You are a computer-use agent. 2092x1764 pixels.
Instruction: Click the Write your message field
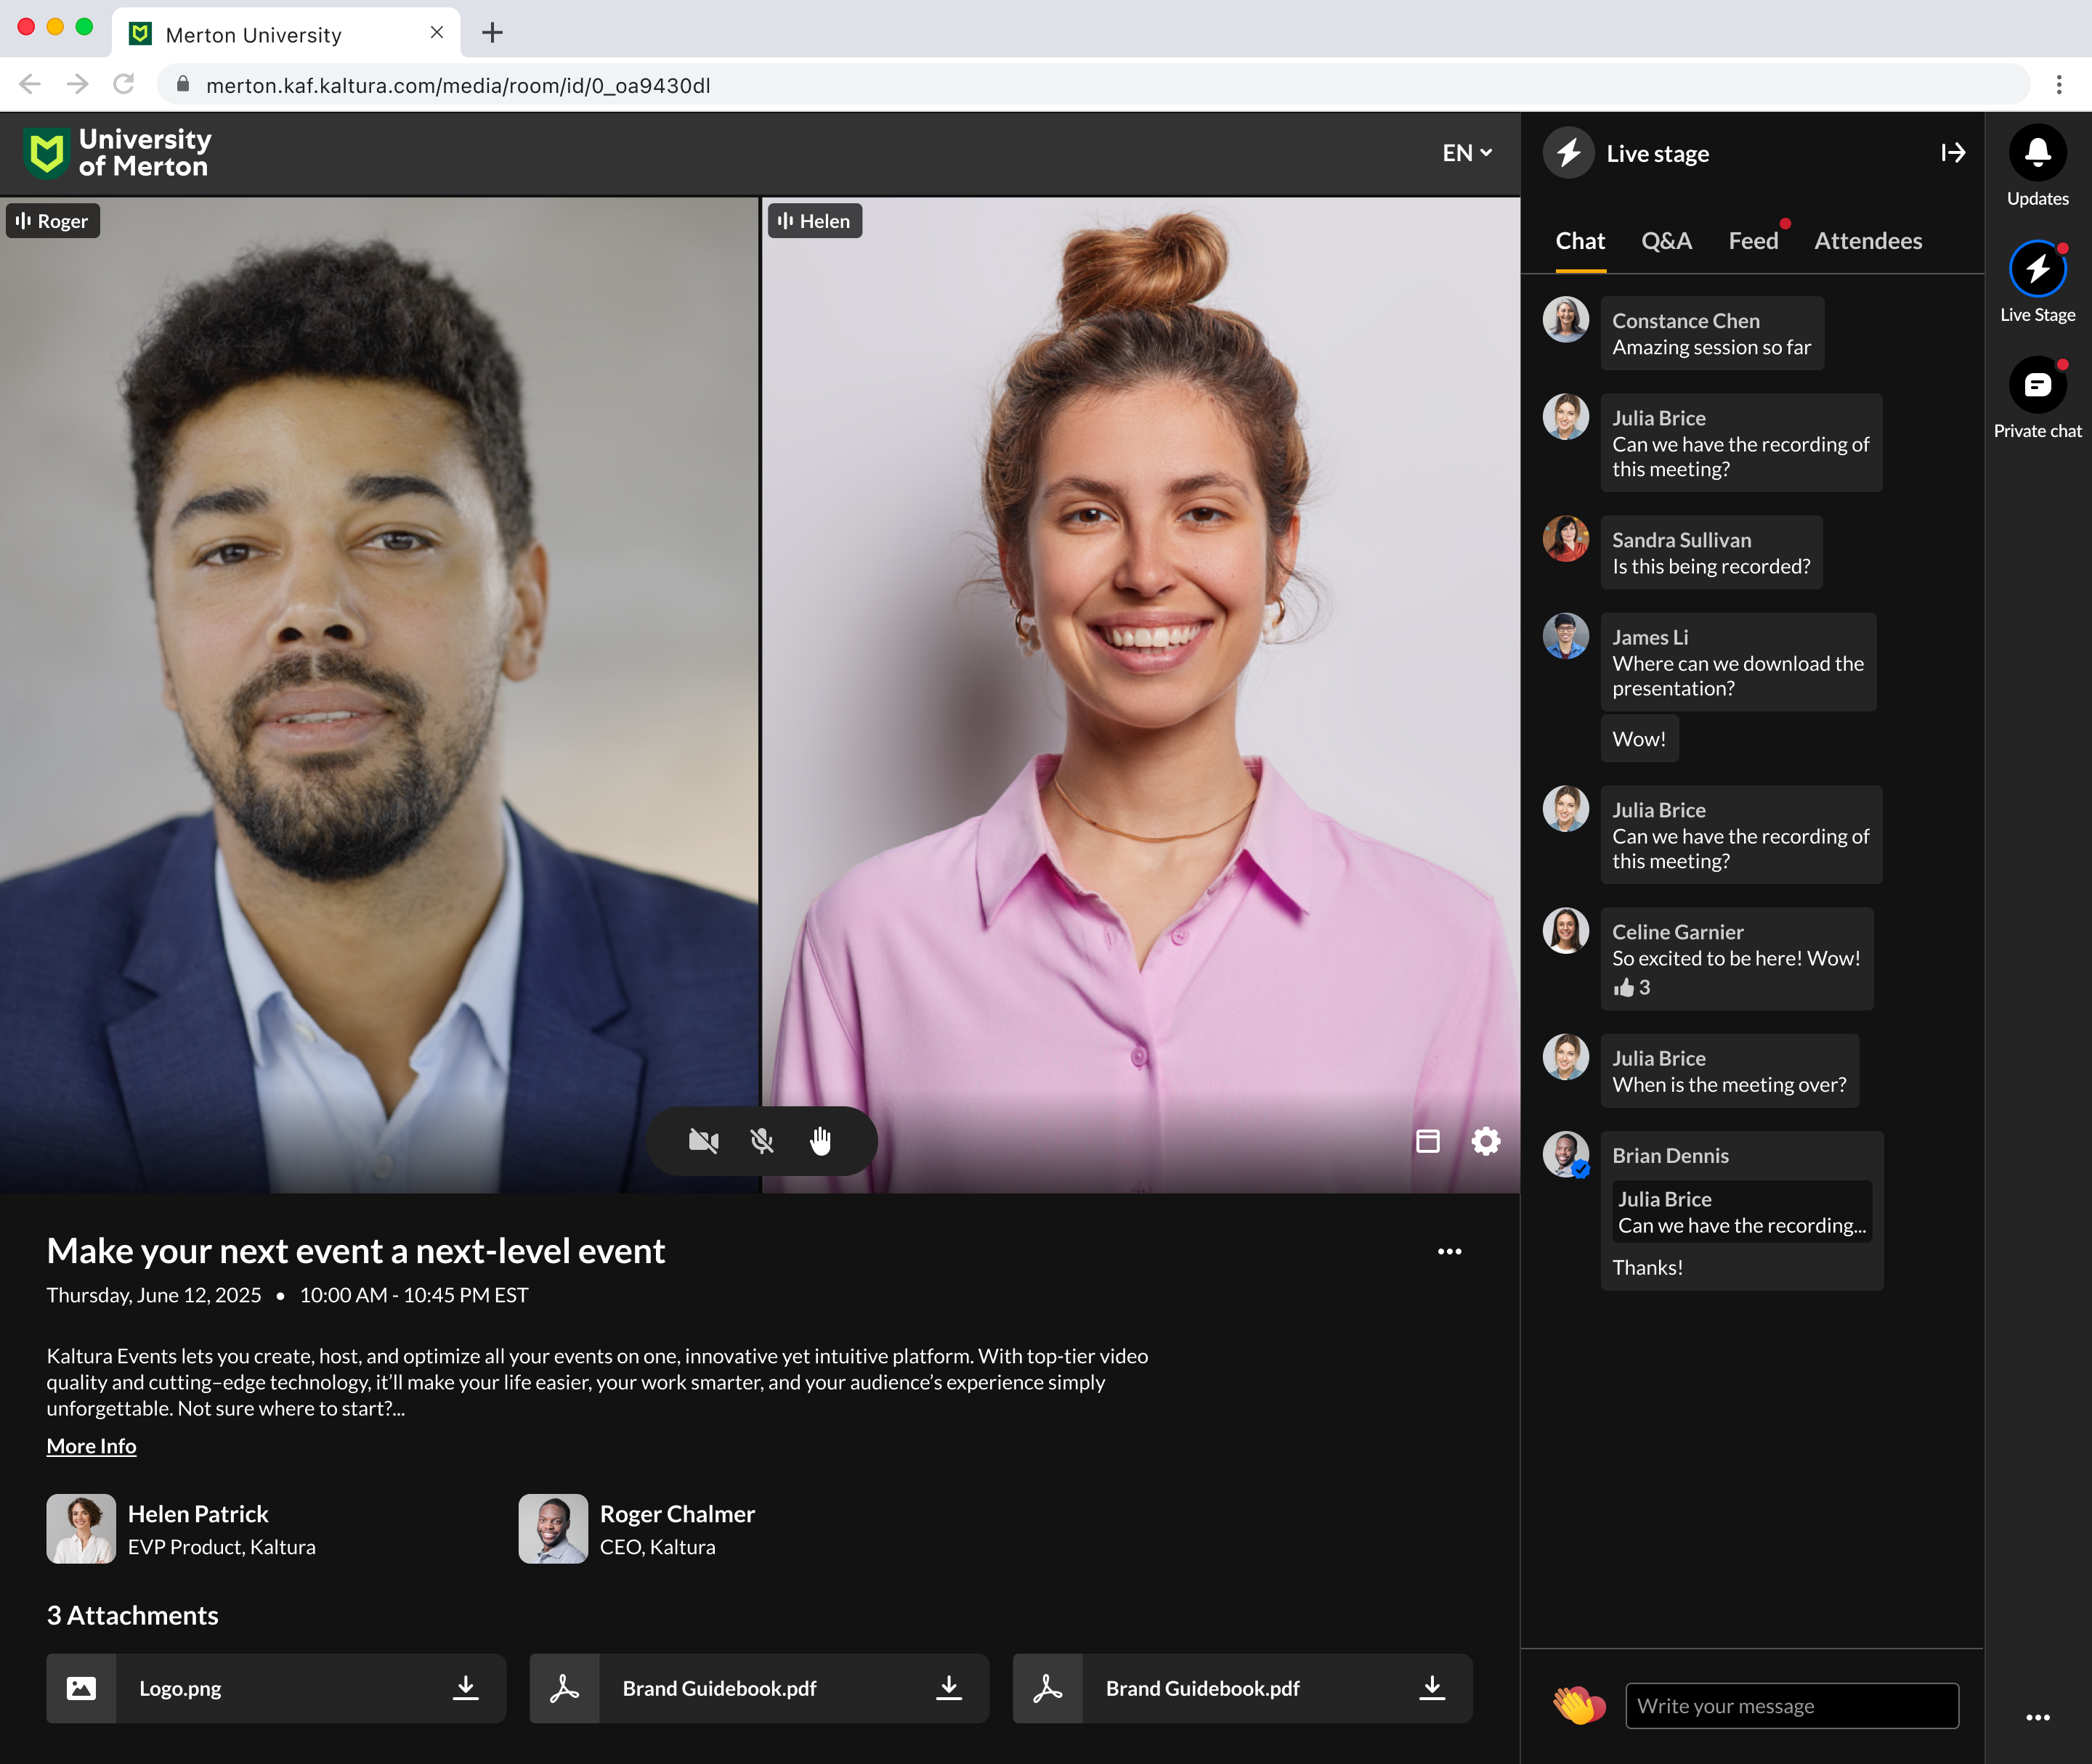coord(1791,1706)
